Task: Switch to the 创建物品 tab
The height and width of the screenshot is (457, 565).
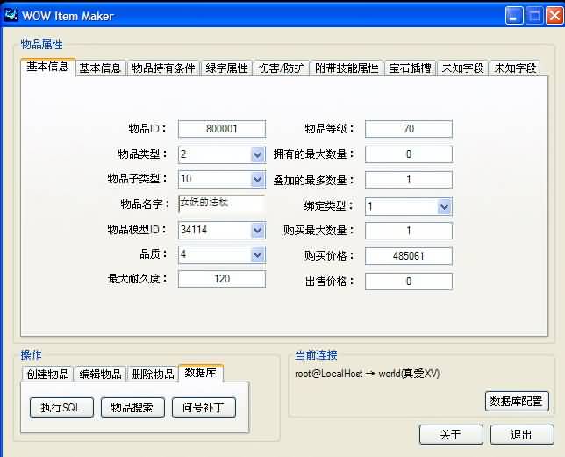Action: click(x=48, y=374)
